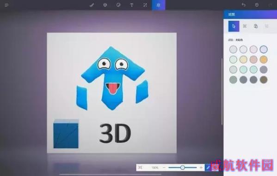This screenshot has width=277, height=176.
Task: Click the fit-to-screen icon in zoom bar
Action: click(140, 167)
